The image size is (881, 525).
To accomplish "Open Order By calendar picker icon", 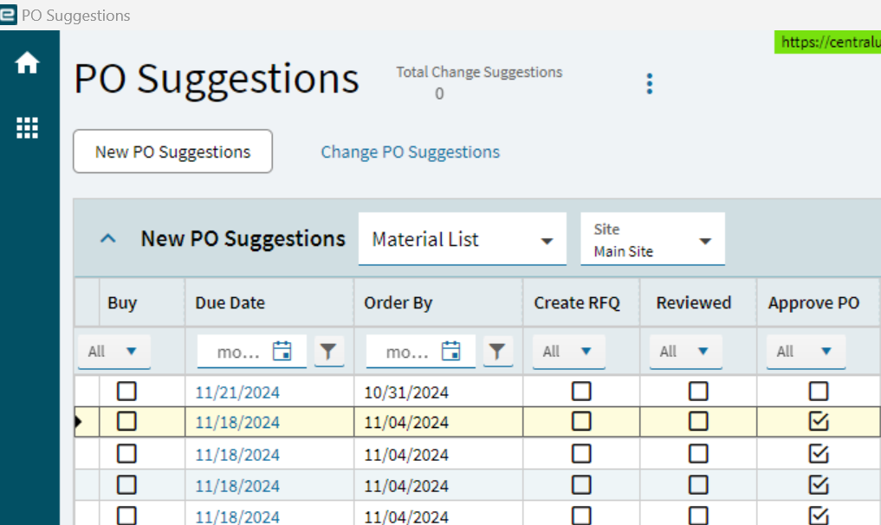I will click(x=451, y=351).
